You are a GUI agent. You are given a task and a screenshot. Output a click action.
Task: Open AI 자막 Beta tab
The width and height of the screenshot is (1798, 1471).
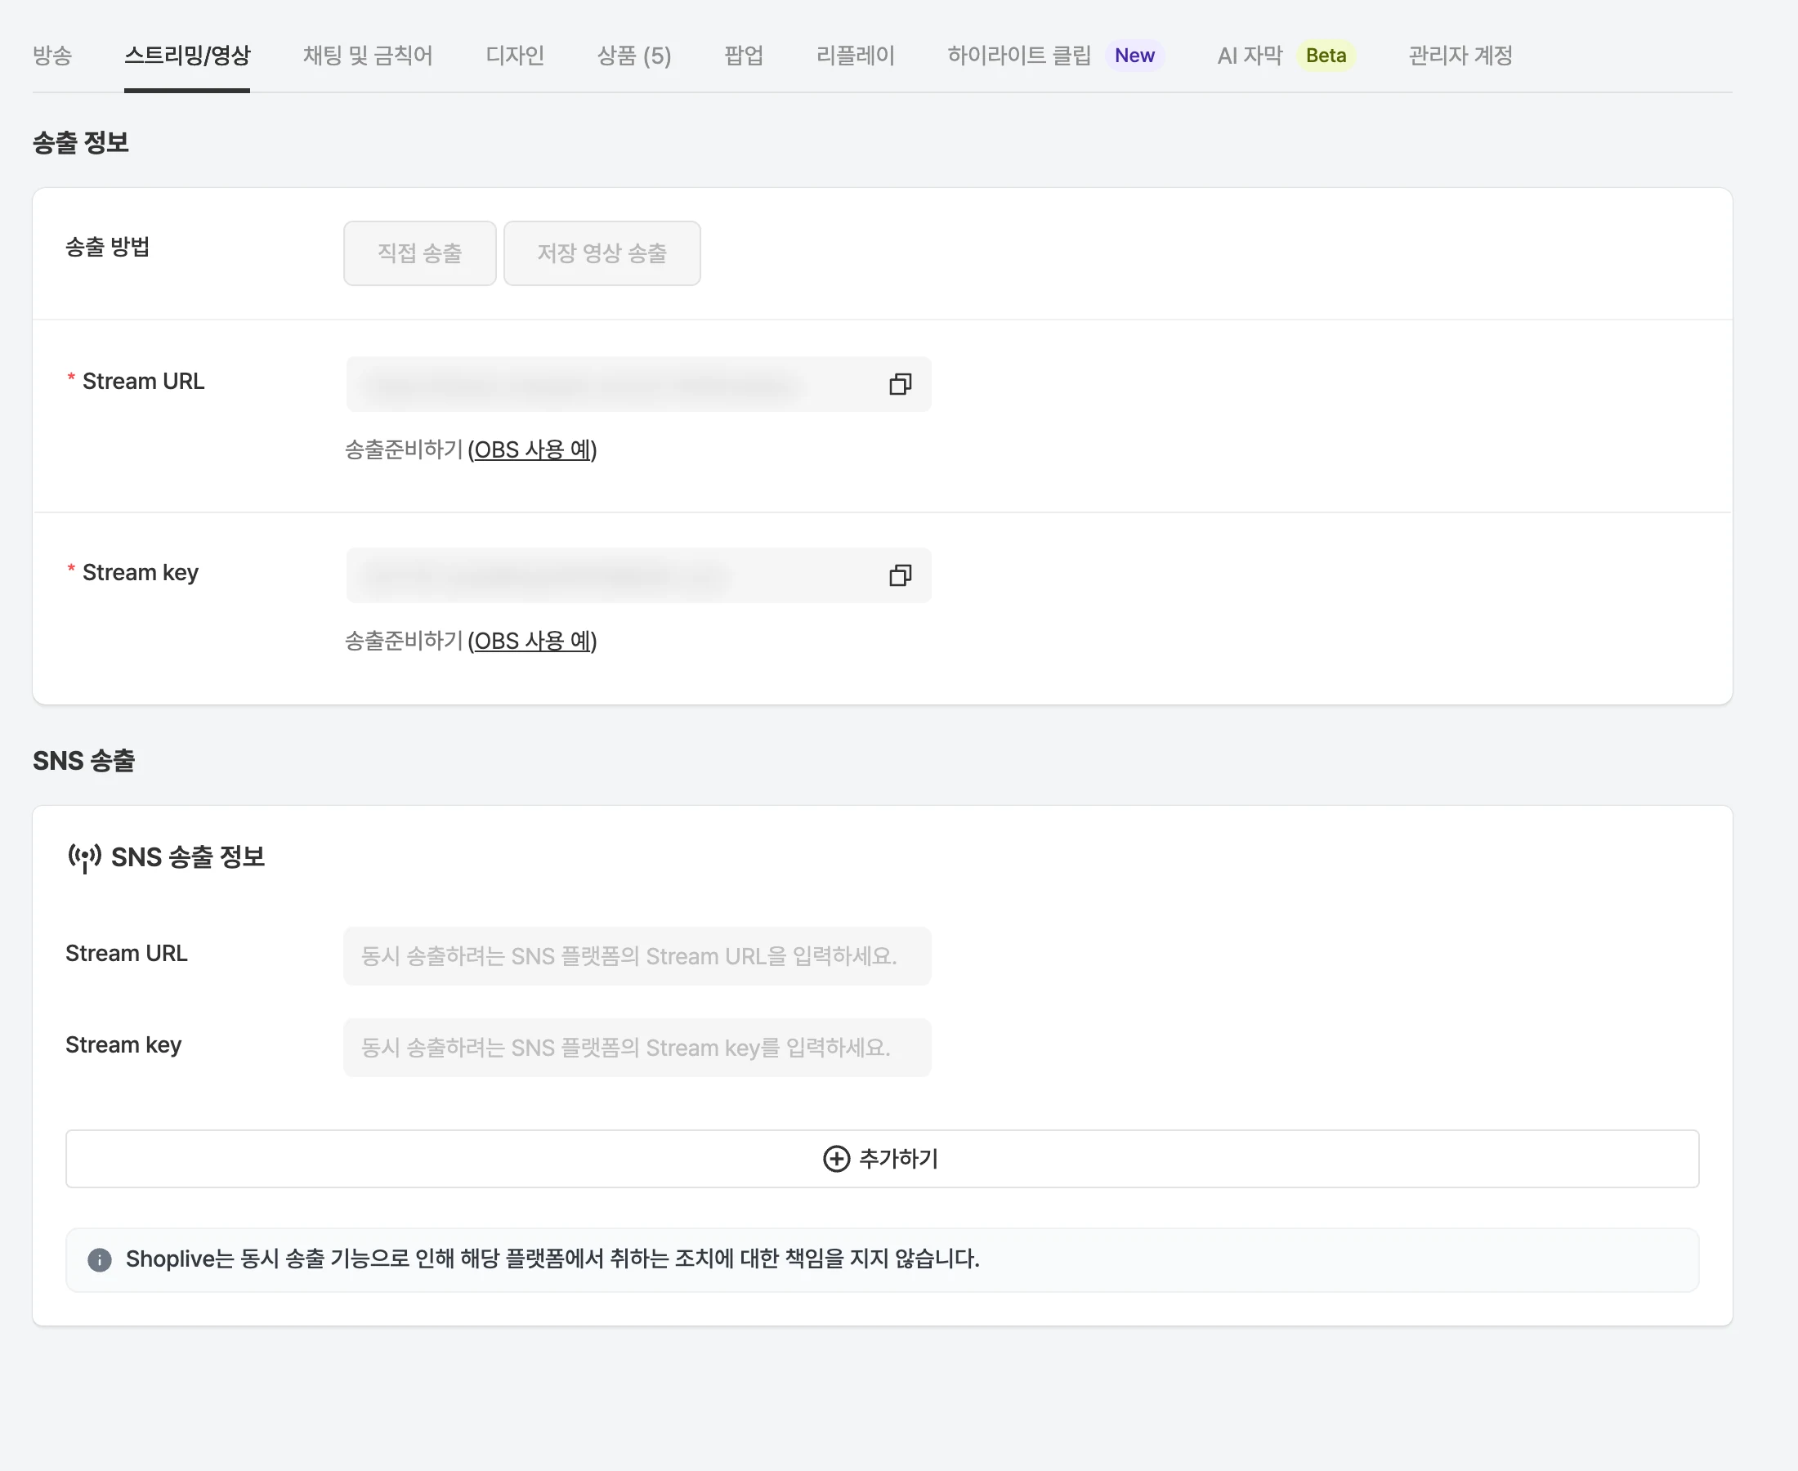tap(1286, 56)
